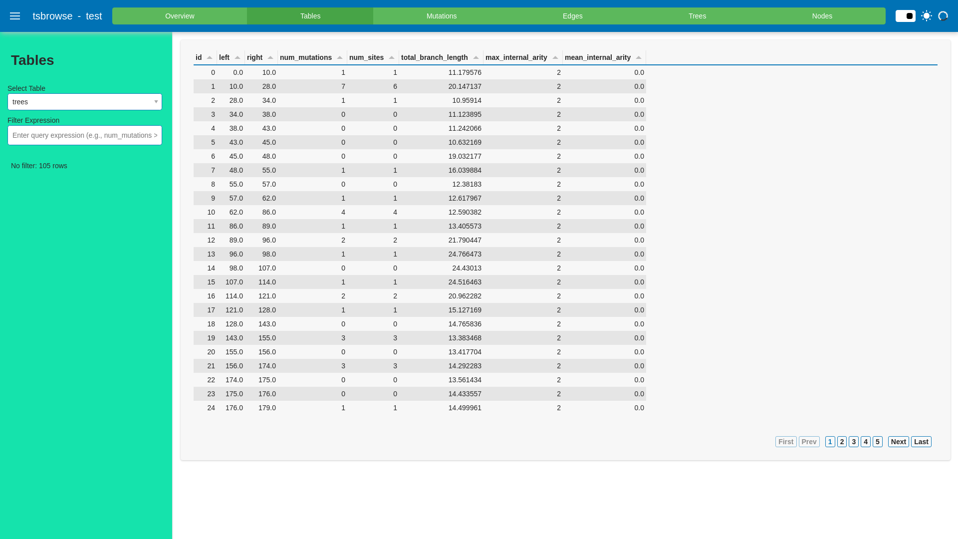Switch to the Mutations tab
The image size is (958, 539).
[441, 16]
